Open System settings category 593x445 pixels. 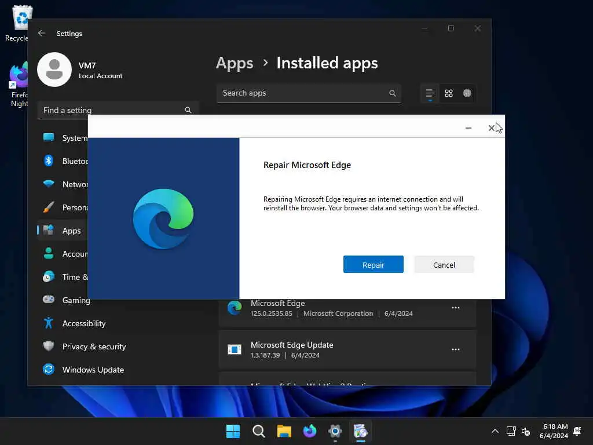point(63,138)
